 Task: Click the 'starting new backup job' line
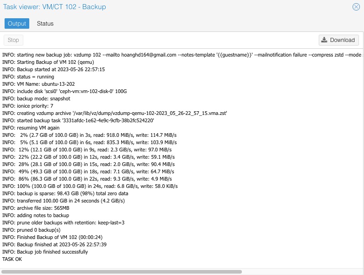tap(182, 55)
